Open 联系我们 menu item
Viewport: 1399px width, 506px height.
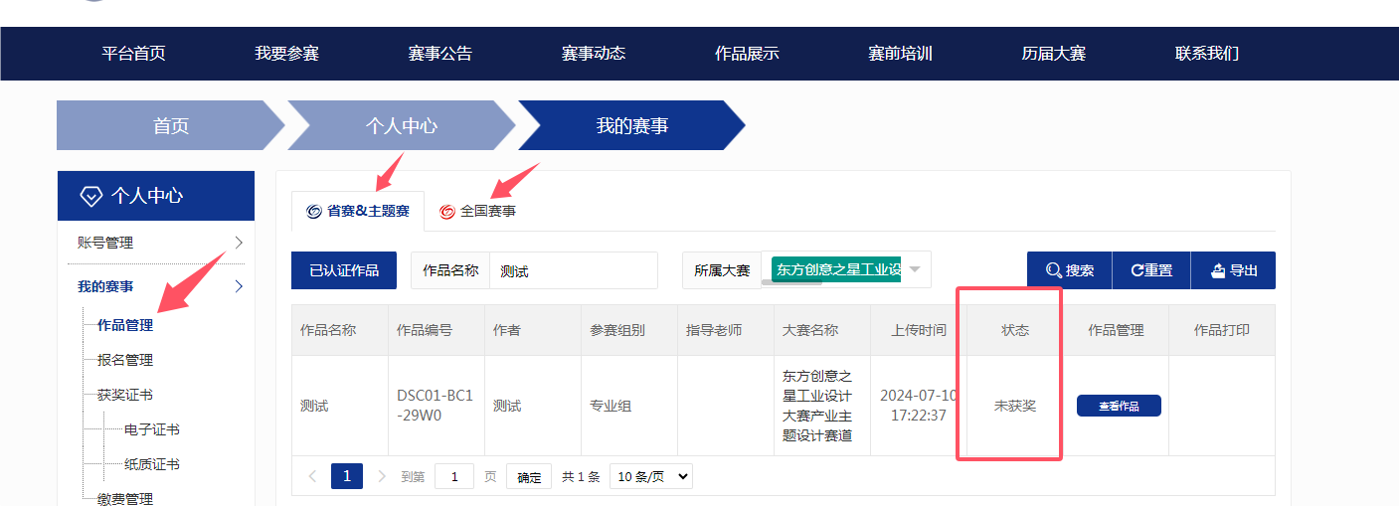coord(1207,54)
